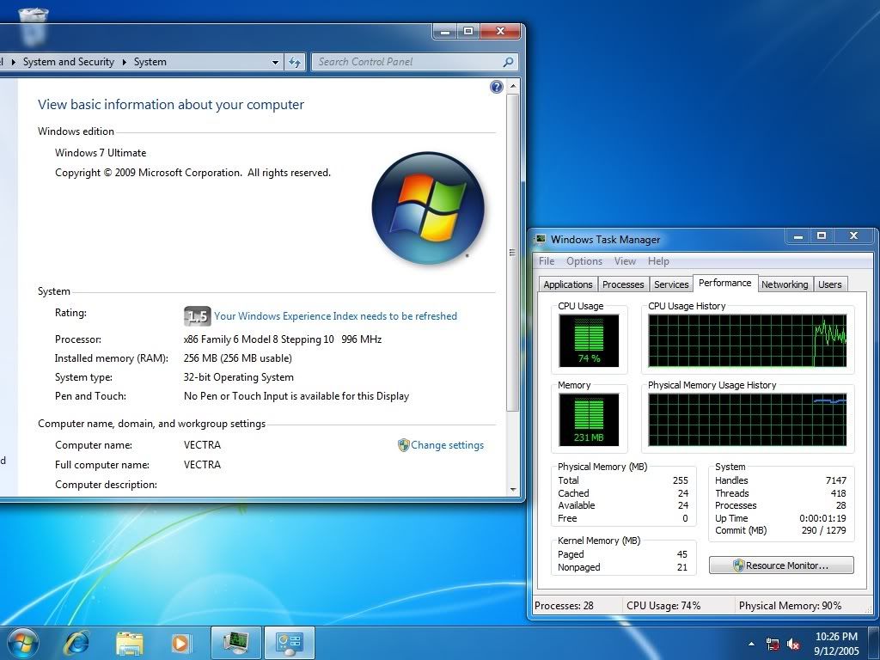The height and width of the screenshot is (660, 880).
Task: Show hidden system tray icons
Action: coord(753,644)
